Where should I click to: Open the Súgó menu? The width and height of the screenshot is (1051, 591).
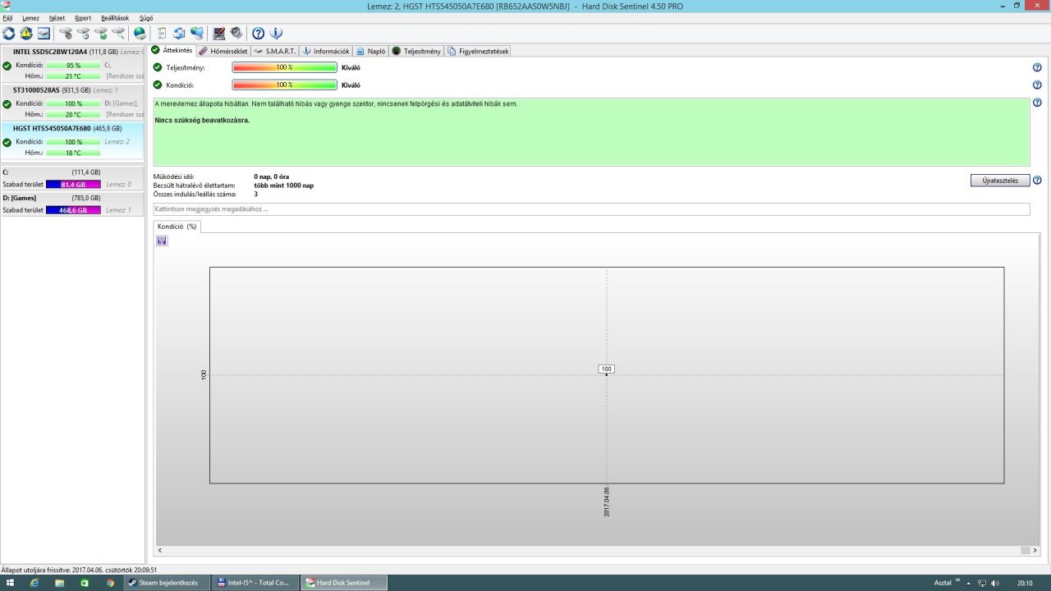(x=145, y=18)
